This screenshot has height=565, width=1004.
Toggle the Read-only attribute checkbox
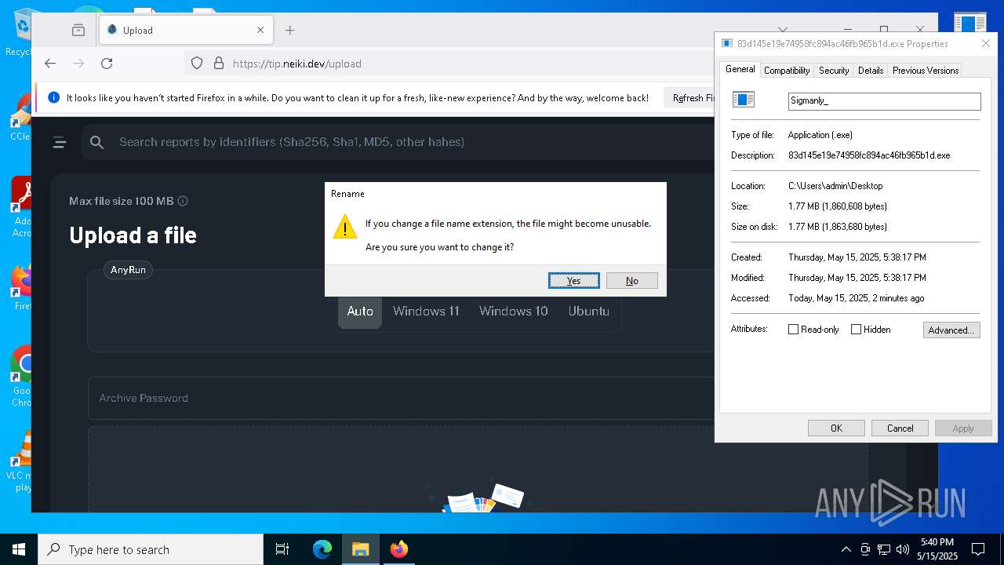coord(793,330)
